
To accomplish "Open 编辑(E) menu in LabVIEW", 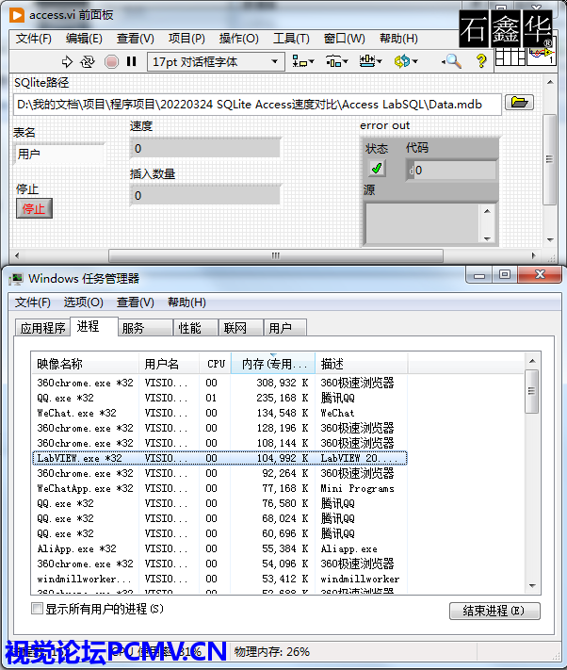I will coord(84,39).
